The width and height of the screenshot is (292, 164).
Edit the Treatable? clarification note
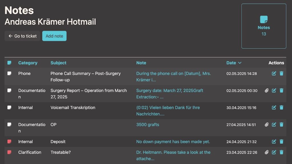pyautogui.click(x=274, y=152)
